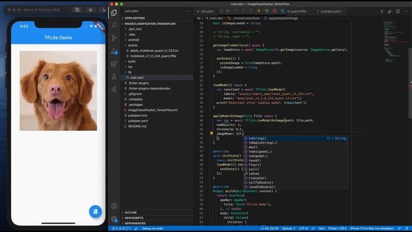Image resolution: width=412 pixels, height=232 pixels.
Task: Click Ln 43, Col 20 cursor position
Action: [269, 229]
